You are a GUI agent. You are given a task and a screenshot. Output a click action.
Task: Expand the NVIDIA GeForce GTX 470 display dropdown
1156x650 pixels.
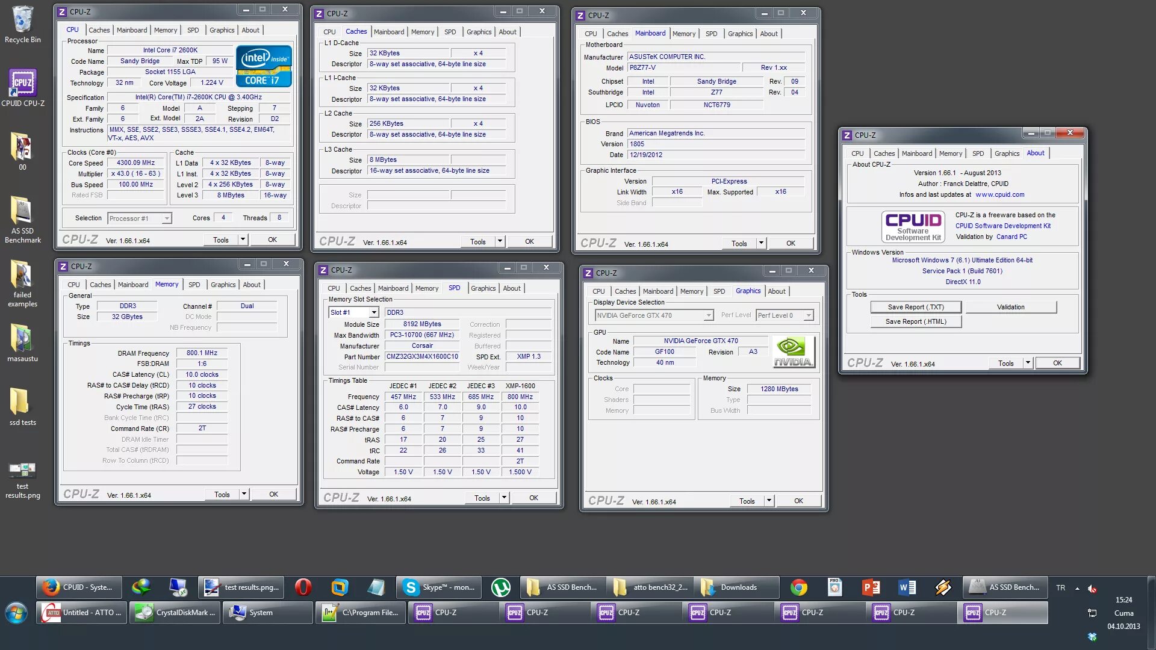(x=709, y=315)
